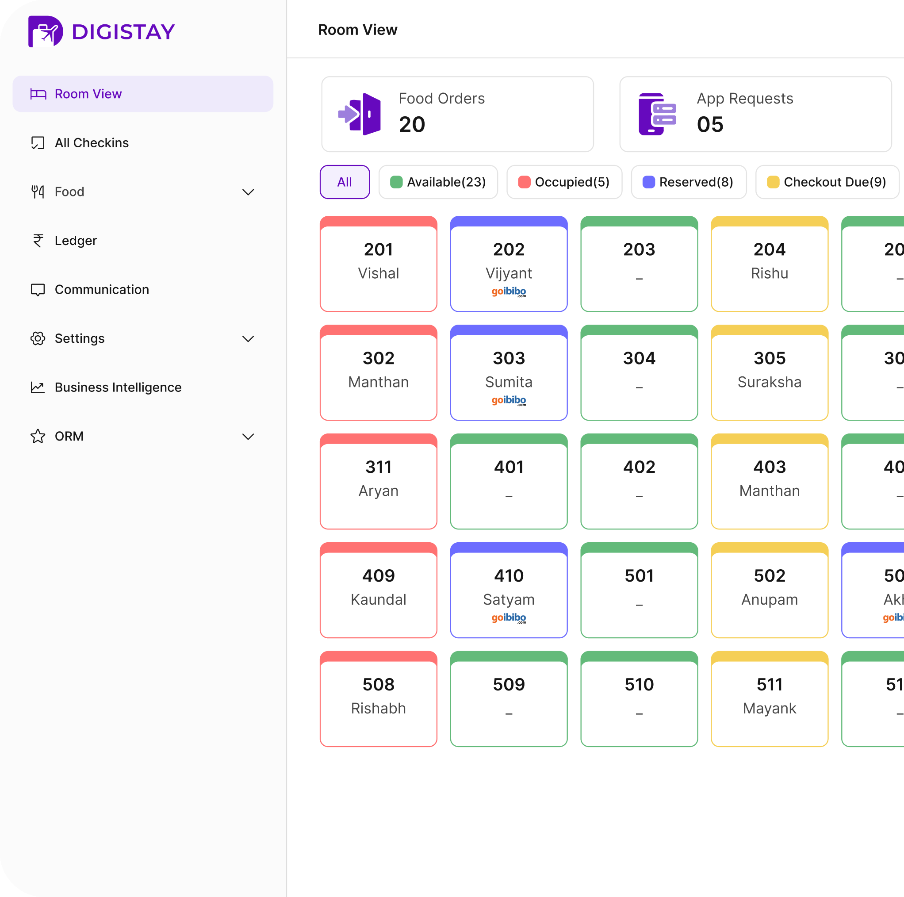Image resolution: width=904 pixels, height=897 pixels.
Task: Filter rooms by Occupied(5)
Action: pyautogui.click(x=564, y=182)
